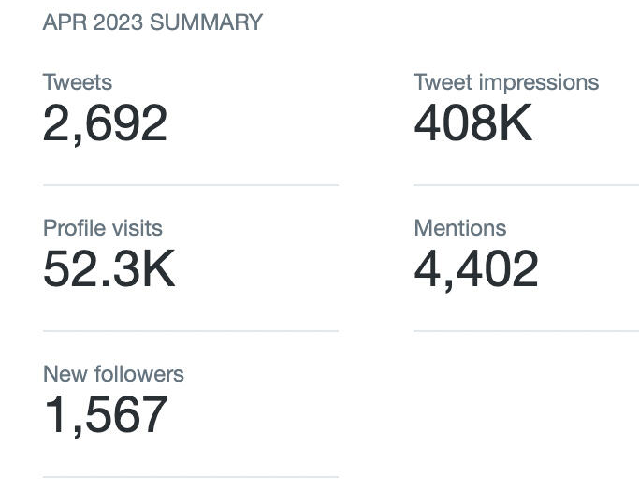This screenshot has height=504, width=639.
Task: Click the 4,402 mentions count
Action: click(476, 269)
